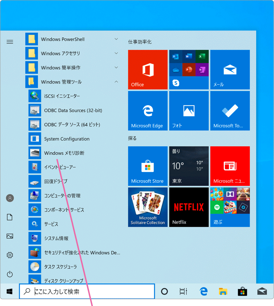This screenshot has height=306, width=274.
Task: Expand Windows 簡単操作 folder chevron
Action: (x=116, y=67)
